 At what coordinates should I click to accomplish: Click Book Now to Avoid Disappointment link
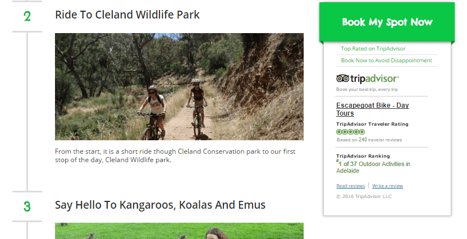386,61
